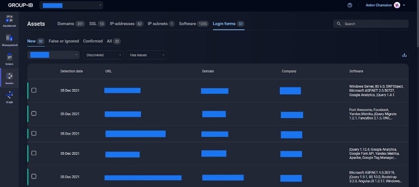Open the Has issues filter dropdown
This screenshot has height=187, width=419.
146,55
